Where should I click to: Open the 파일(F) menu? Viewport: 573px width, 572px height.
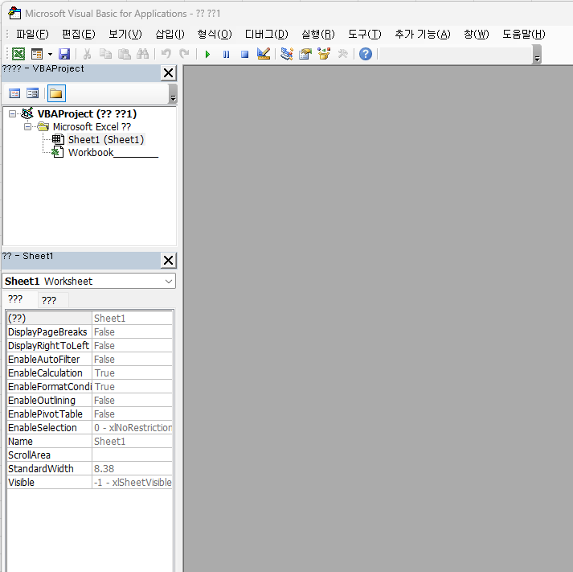pos(32,35)
